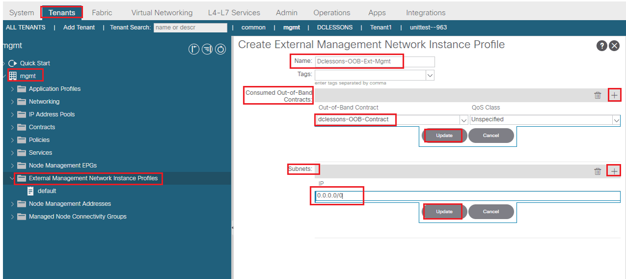Image resolution: width=626 pixels, height=279 pixels.
Task: Open the Admin tab
Action: [286, 13]
